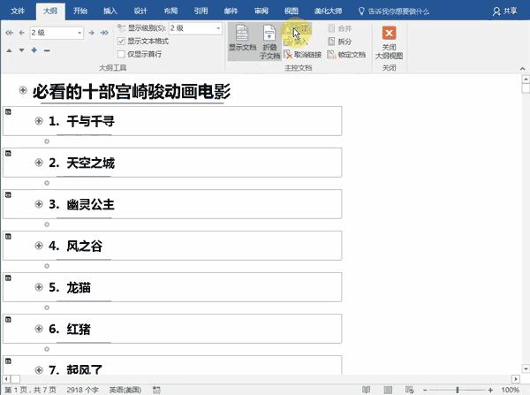Image resolution: width=530 pixels, height=395 pixels.
Task: Switch to the 布局 ribbon tab
Action: (x=170, y=11)
